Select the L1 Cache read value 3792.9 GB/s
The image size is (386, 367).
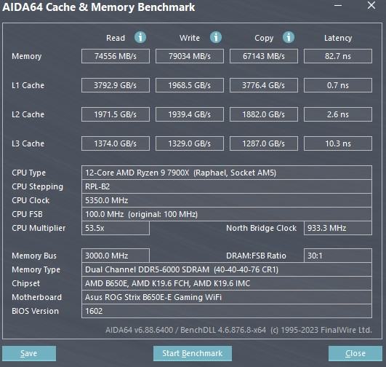click(116, 85)
